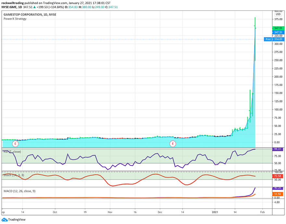Click the L:249.00 low value in header
Viewport: 286px width, 224px height.
coord(98,7)
